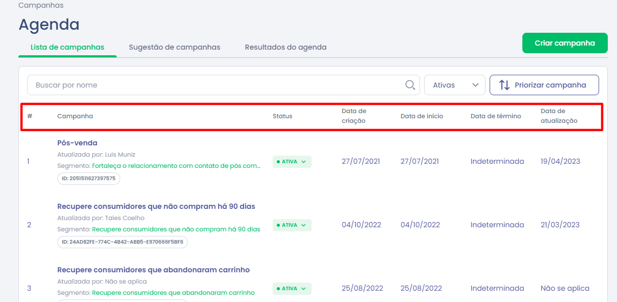Open Recupere consumidores que abandonaram carrinho campaign
This screenshot has height=302, width=617.
pos(153,270)
